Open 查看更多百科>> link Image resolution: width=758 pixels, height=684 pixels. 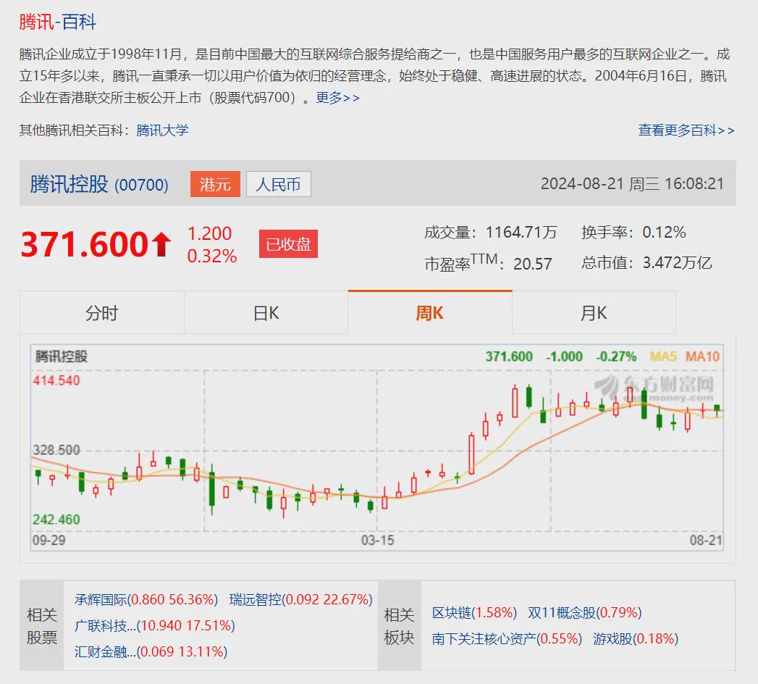click(x=686, y=130)
